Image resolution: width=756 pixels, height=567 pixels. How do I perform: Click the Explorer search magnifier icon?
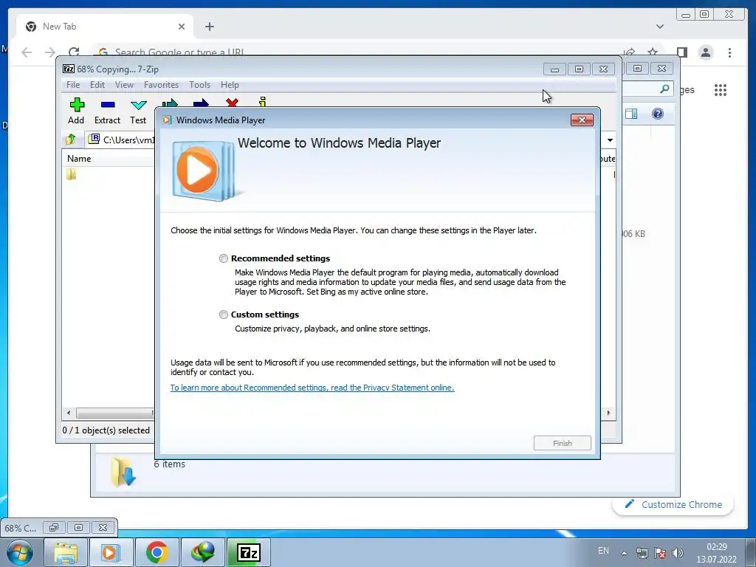(664, 89)
